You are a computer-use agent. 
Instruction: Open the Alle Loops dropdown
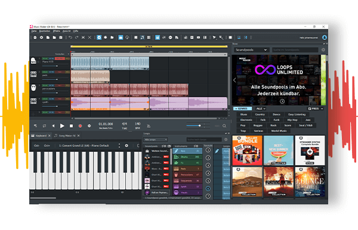pyautogui.click(x=156, y=139)
